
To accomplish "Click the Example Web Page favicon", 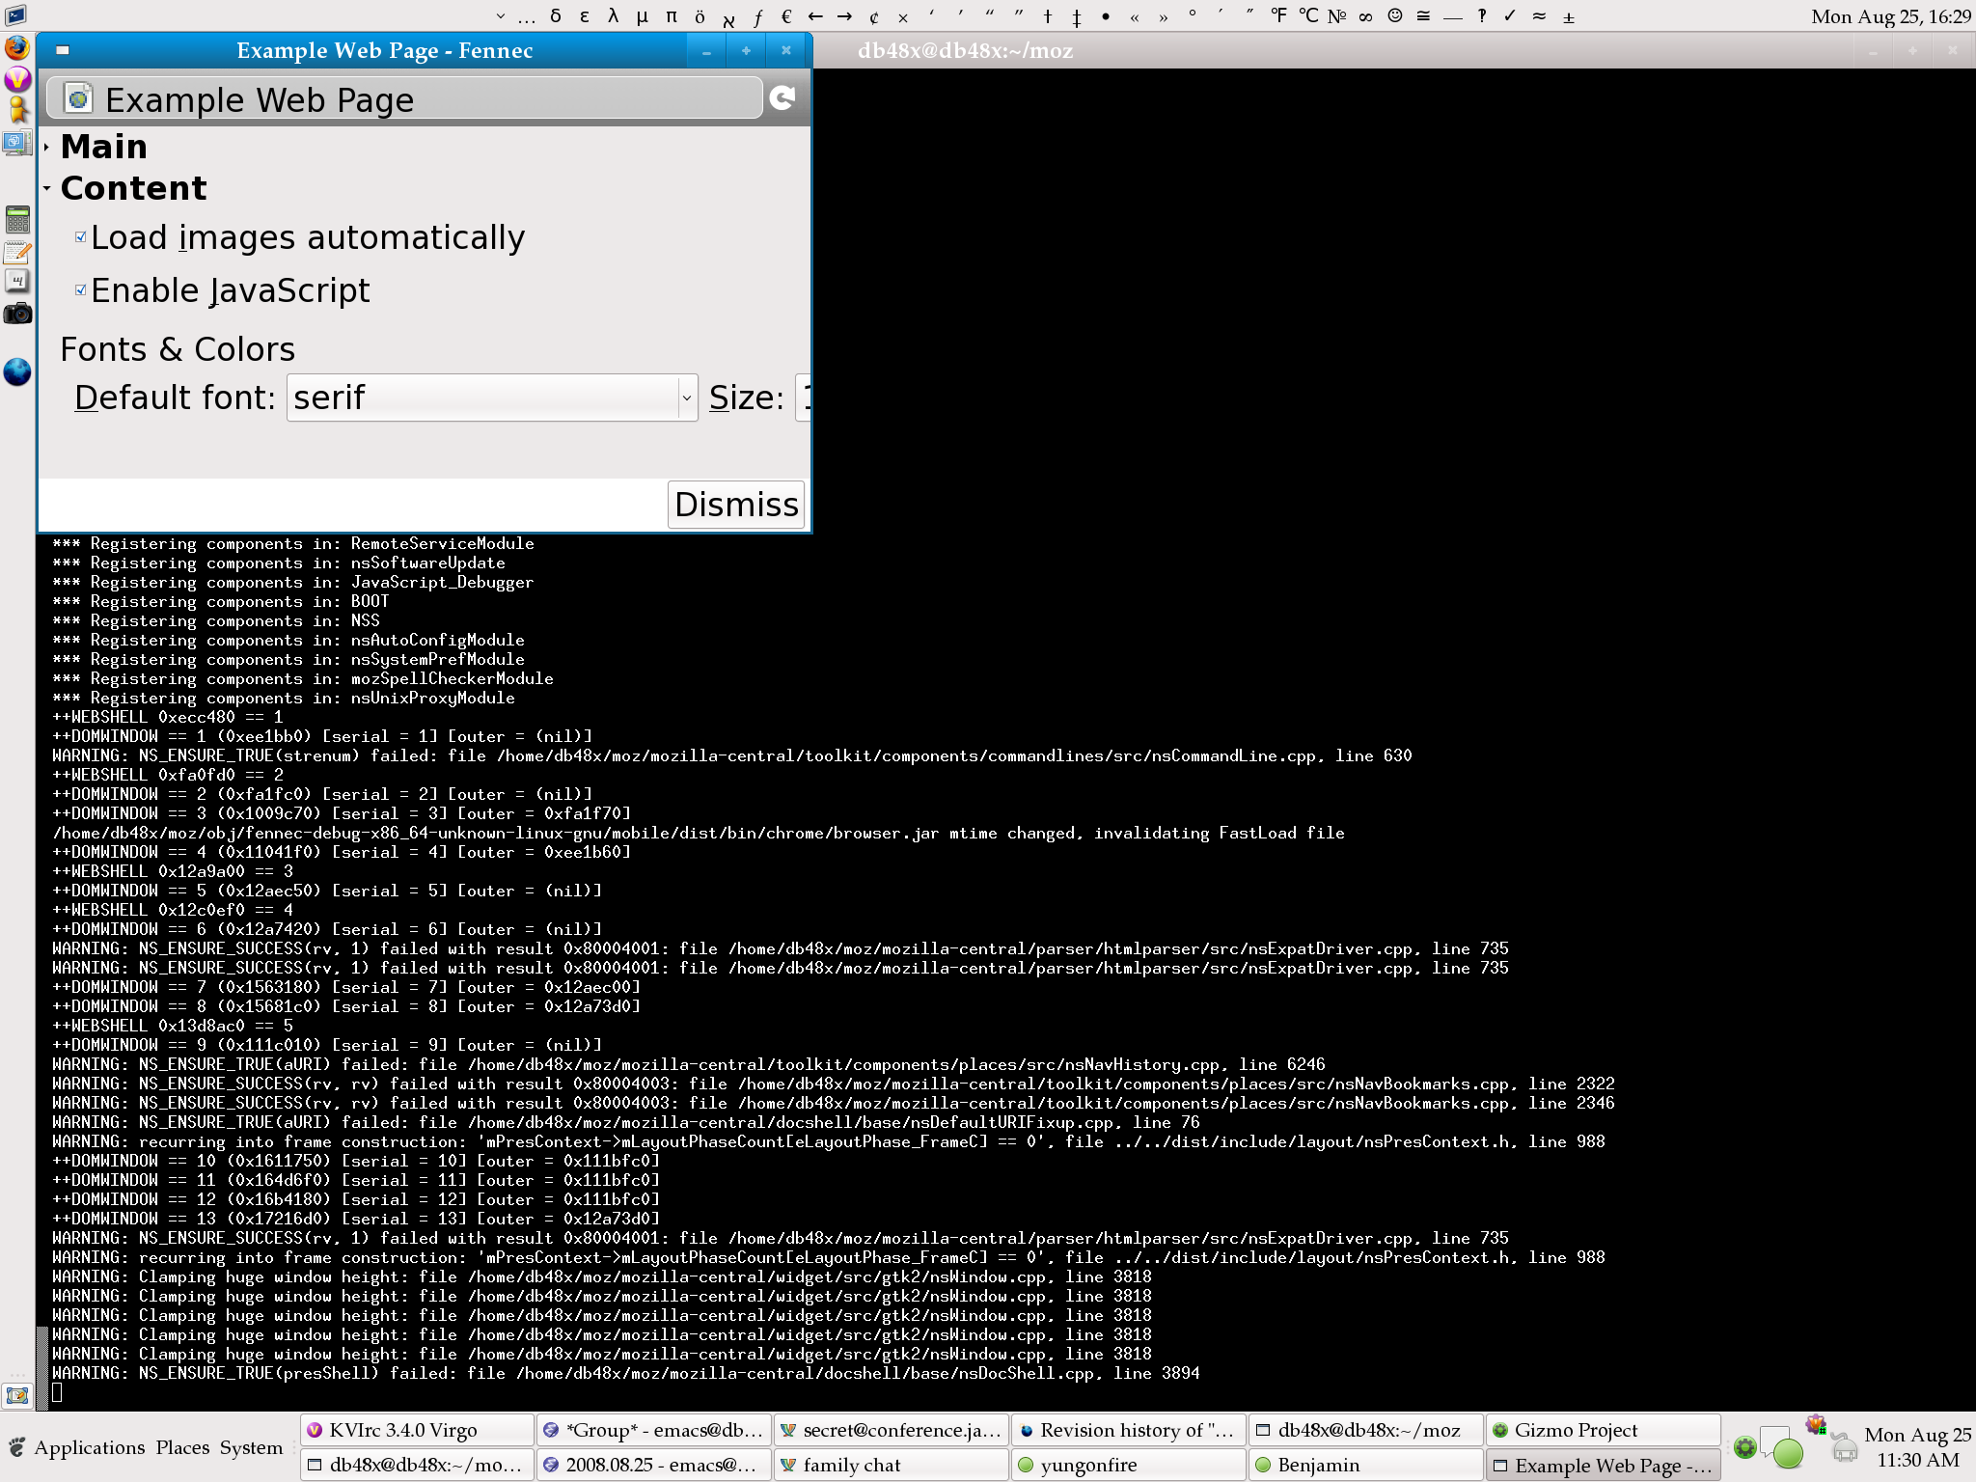I will tap(78, 98).
